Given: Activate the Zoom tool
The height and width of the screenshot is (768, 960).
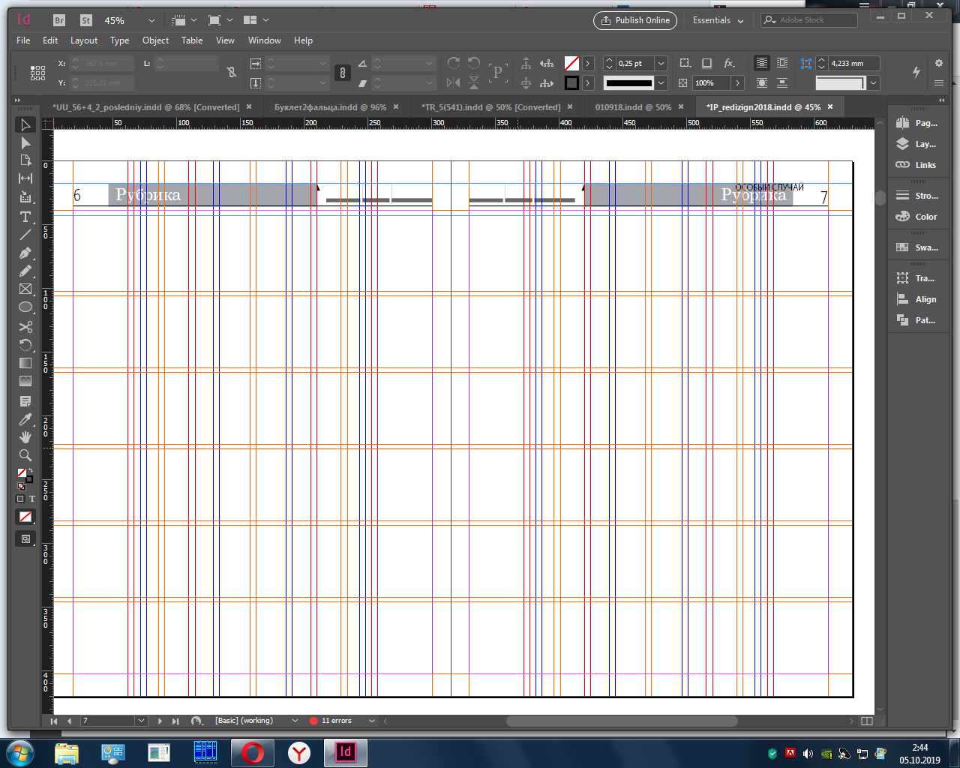Looking at the screenshot, I should (25, 455).
